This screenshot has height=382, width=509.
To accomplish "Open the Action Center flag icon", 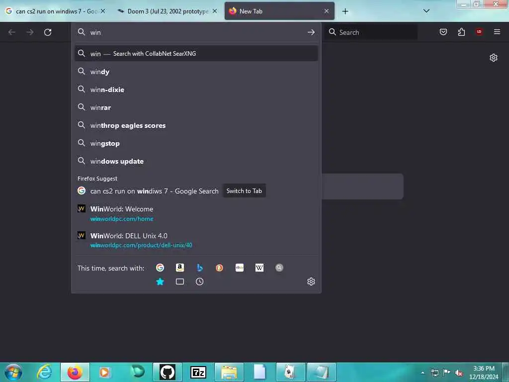I will (x=447, y=373).
